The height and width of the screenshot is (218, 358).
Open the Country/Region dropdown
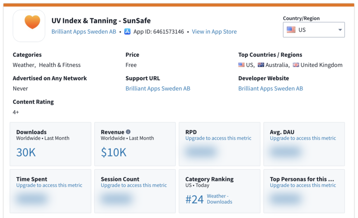click(x=314, y=30)
